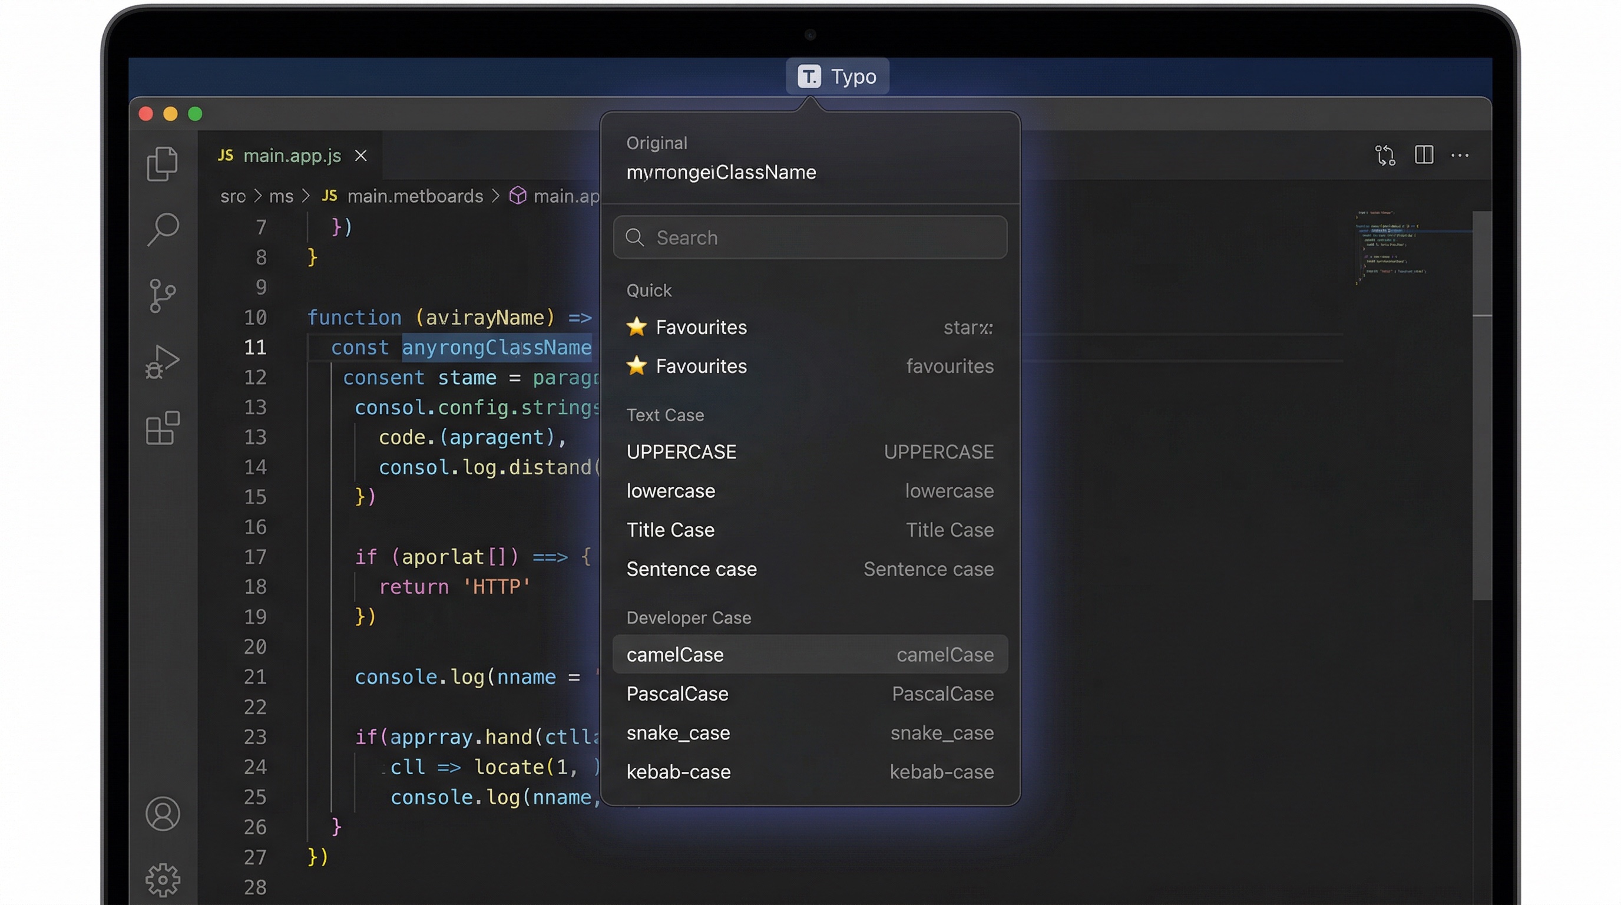Open the Manage gear icon

163,879
